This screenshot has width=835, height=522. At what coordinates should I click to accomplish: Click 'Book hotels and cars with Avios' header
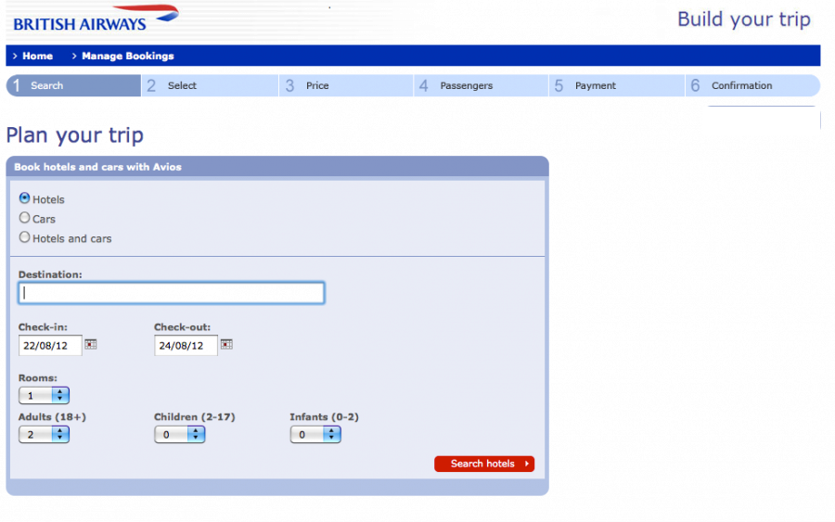coord(97,167)
